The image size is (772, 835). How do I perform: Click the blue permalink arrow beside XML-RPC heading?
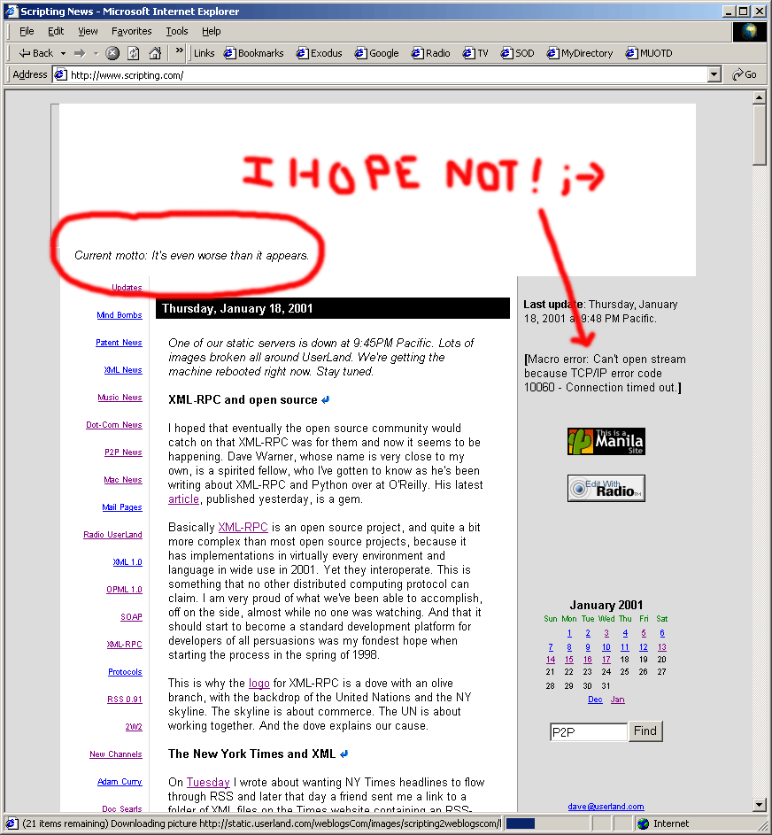pos(326,400)
